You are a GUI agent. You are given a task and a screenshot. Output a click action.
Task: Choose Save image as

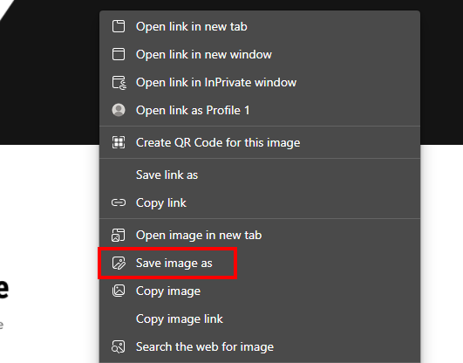[x=260, y=263]
